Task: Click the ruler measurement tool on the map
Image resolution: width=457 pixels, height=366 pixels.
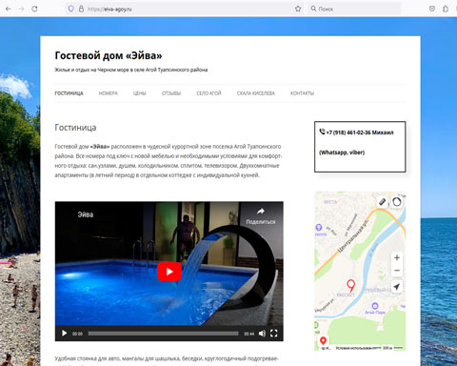Action: pyautogui.click(x=383, y=202)
